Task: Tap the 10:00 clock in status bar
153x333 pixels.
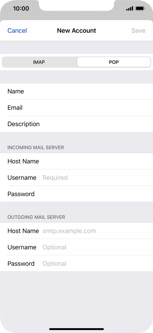Action: (x=21, y=8)
